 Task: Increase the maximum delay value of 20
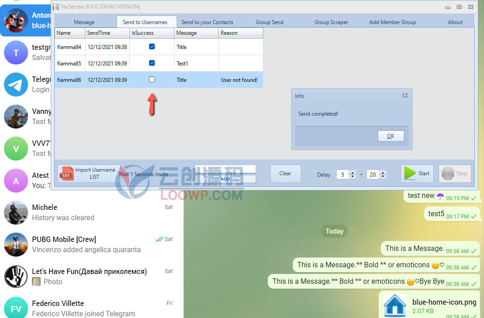click(x=383, y=172)
